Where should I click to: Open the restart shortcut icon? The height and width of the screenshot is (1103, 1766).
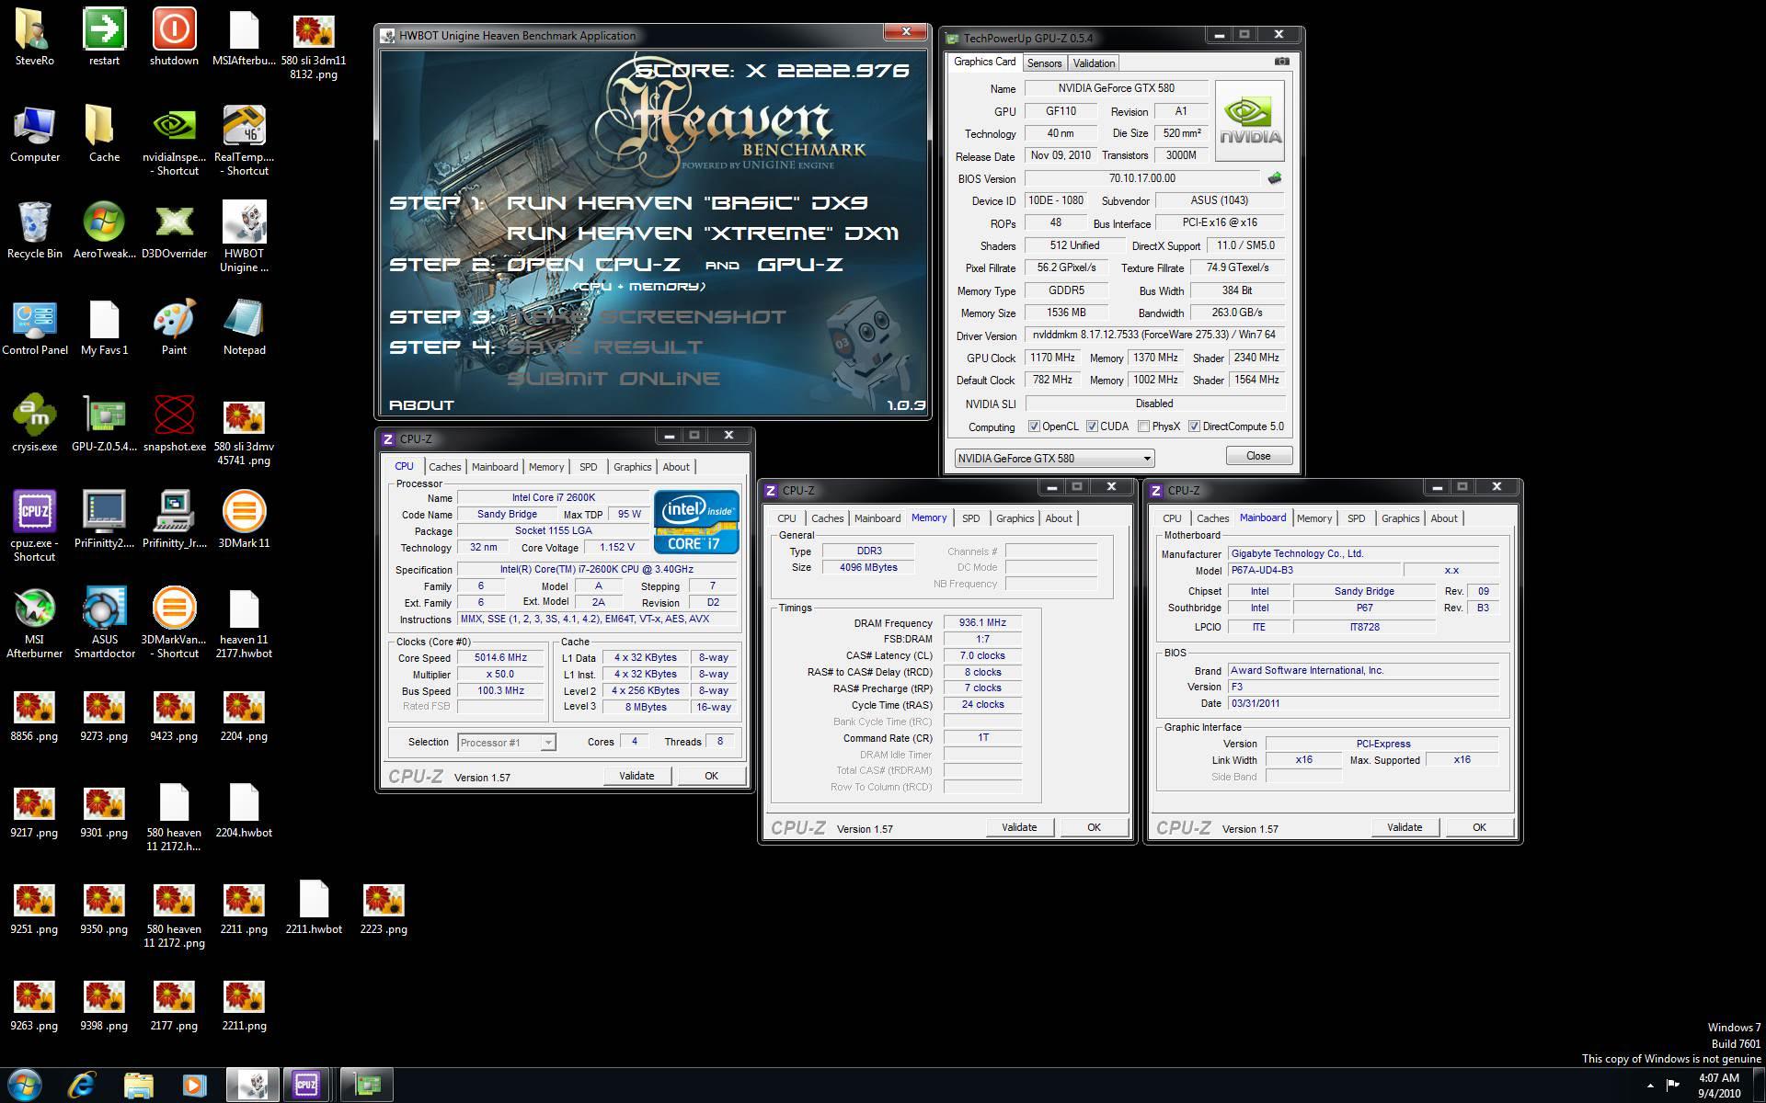coord(104,29)
